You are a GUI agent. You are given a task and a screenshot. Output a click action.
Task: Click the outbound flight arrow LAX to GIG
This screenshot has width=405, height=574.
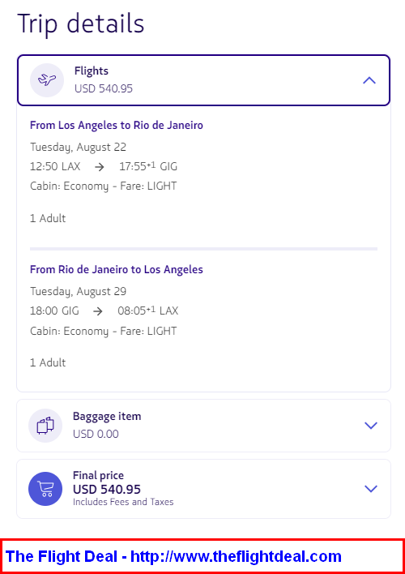[x=99, y=167]
